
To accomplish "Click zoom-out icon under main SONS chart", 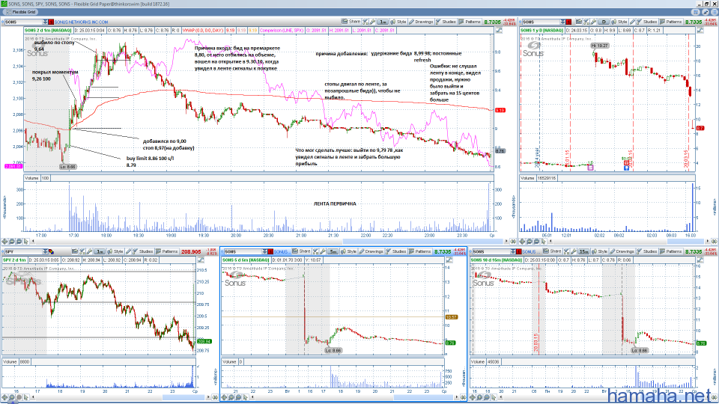I will 19,242.
